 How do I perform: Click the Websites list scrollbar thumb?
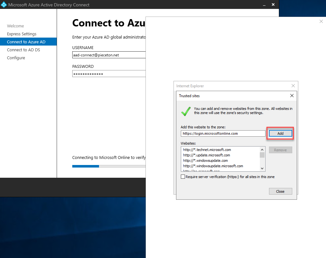point(262,155)
